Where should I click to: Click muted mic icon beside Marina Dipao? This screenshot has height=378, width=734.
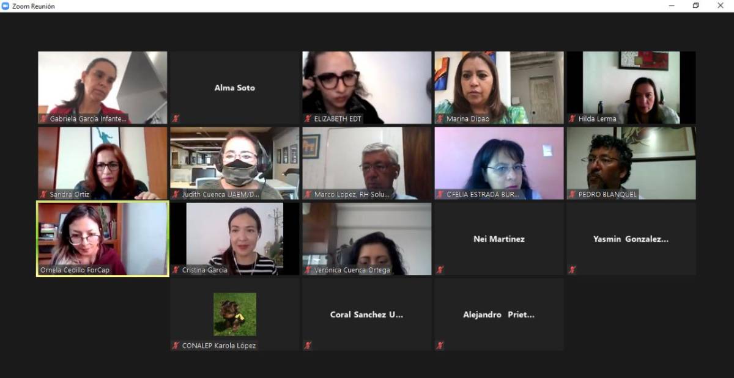pos(440,118)
